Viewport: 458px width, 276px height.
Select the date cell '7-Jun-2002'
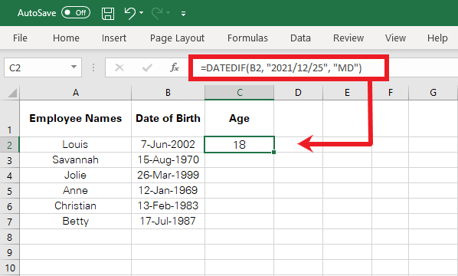[x=168, y=144]
